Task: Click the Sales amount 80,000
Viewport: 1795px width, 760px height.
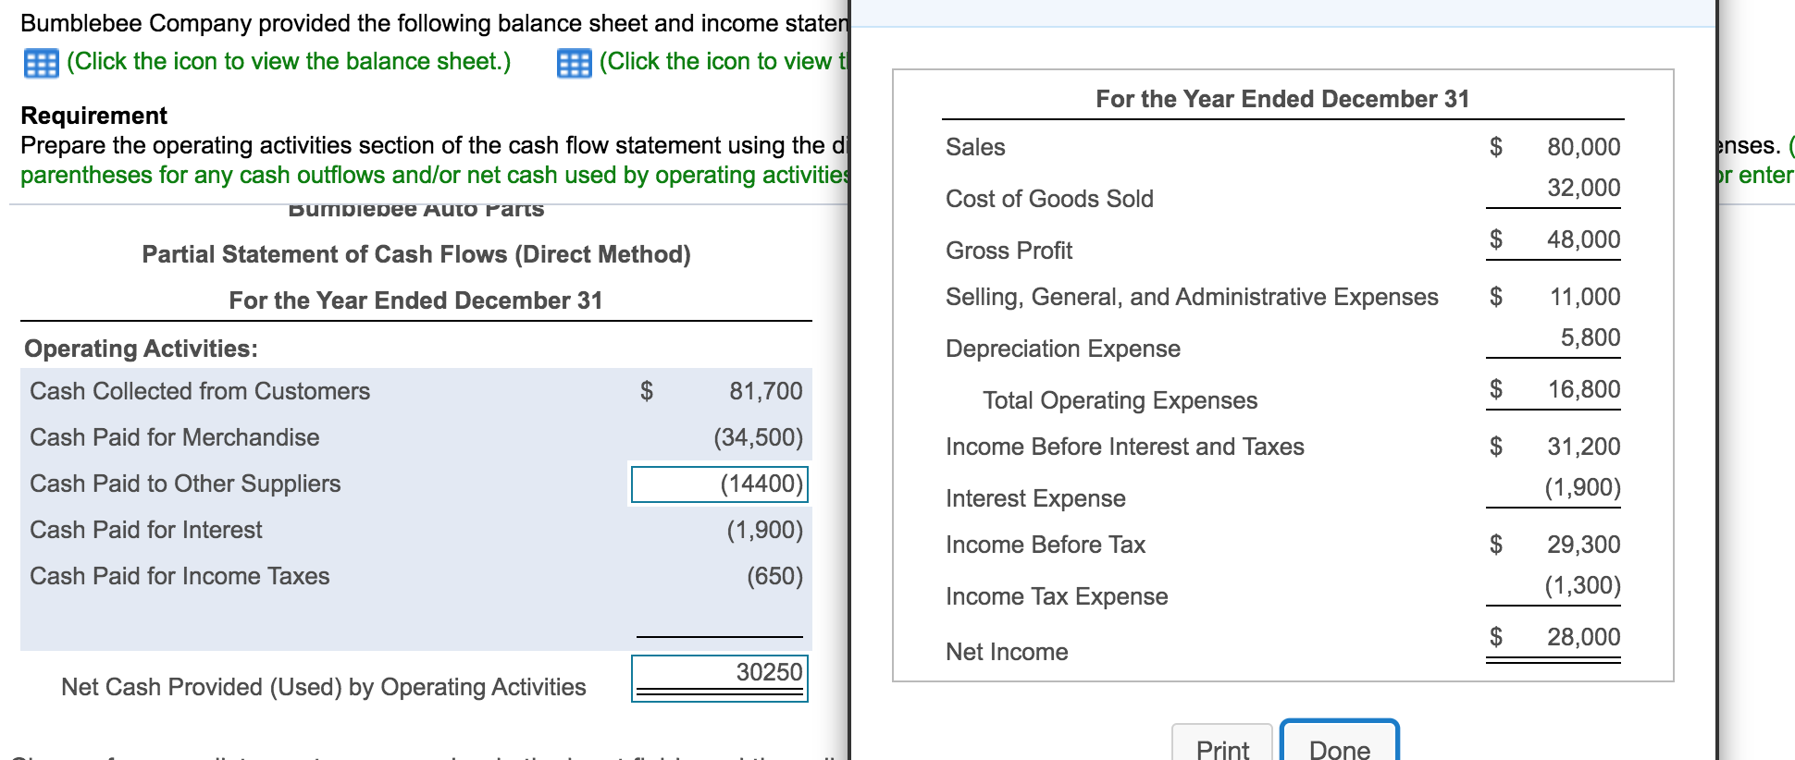Action: coord(1583,147)
